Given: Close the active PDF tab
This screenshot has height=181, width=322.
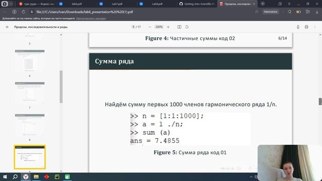Looking at the screenshot, I should 254,4.
